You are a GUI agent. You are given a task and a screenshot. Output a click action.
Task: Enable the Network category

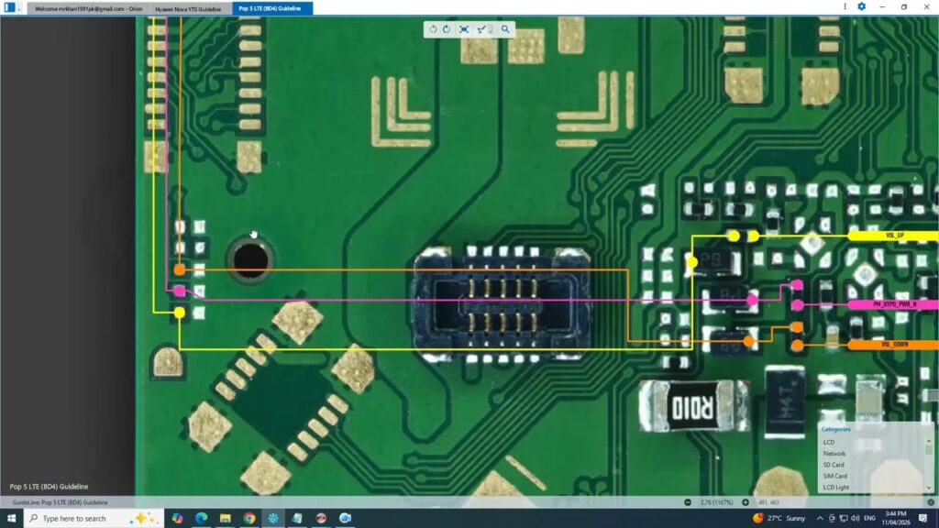836,454
